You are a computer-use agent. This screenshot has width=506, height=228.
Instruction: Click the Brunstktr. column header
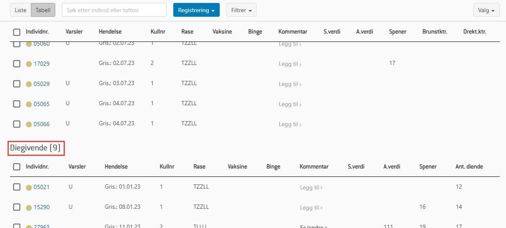[x=435, y=31]
